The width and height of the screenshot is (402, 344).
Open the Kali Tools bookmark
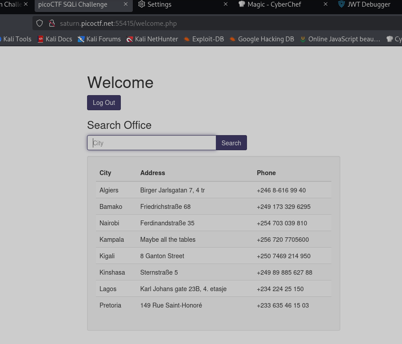point(16,39)
